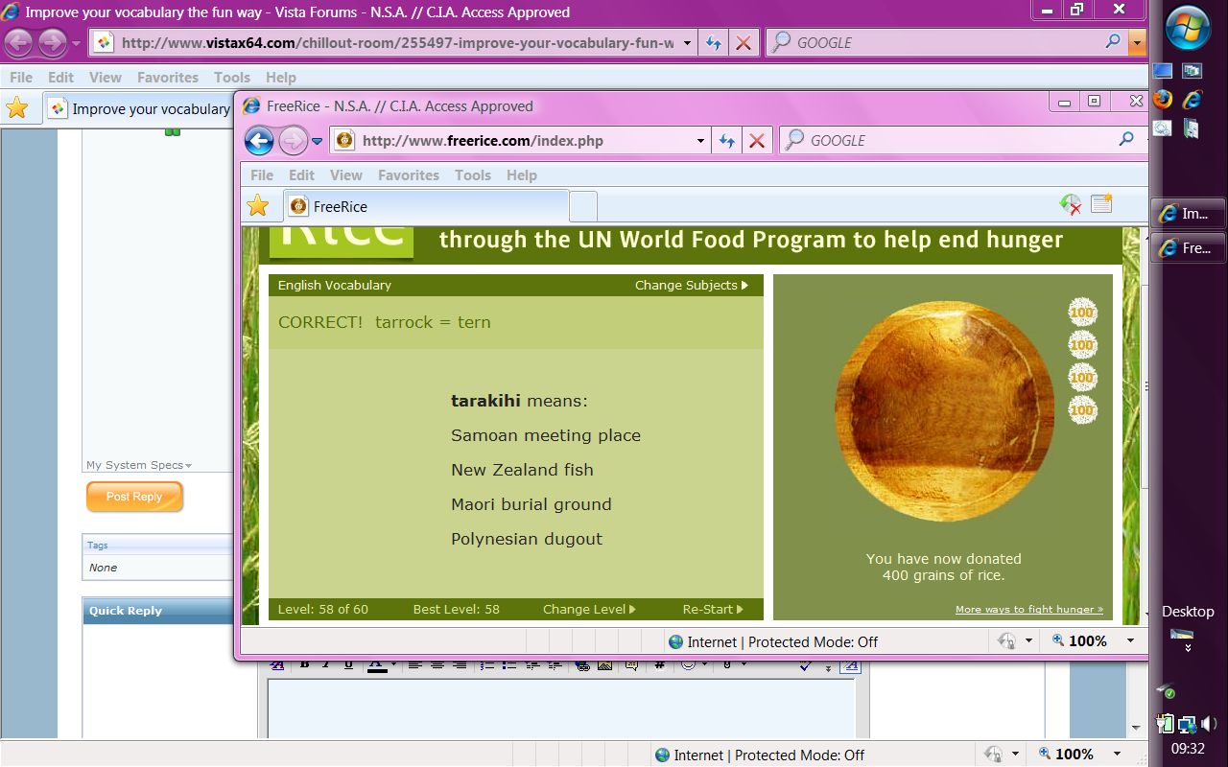Stop loading the FreeRice page
The image size is (1228, 767).
[x=757, y=141]
